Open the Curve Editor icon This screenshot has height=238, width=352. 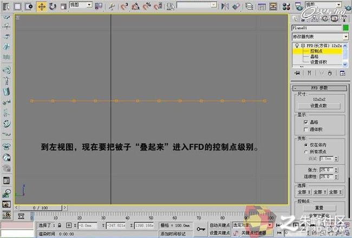pos(262,6)
